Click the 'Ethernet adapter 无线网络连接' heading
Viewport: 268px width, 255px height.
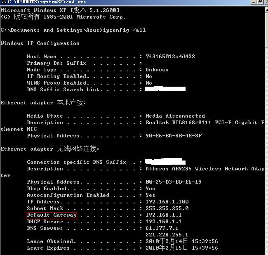(50, 149)
